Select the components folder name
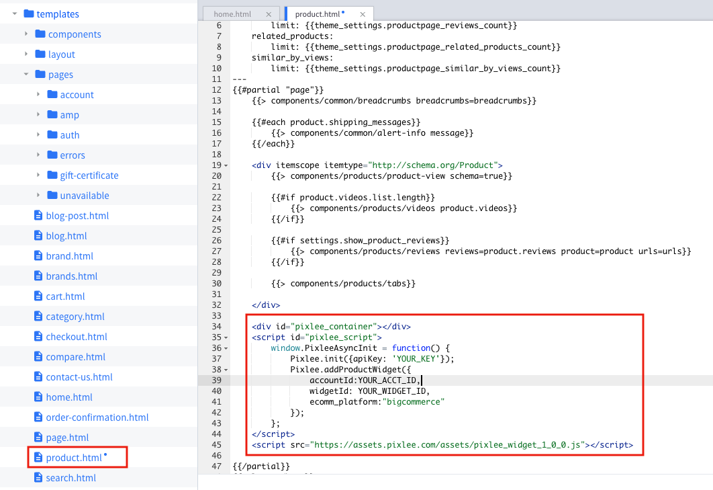The height and width of the screenshot is (490, 713). [75, 34]
